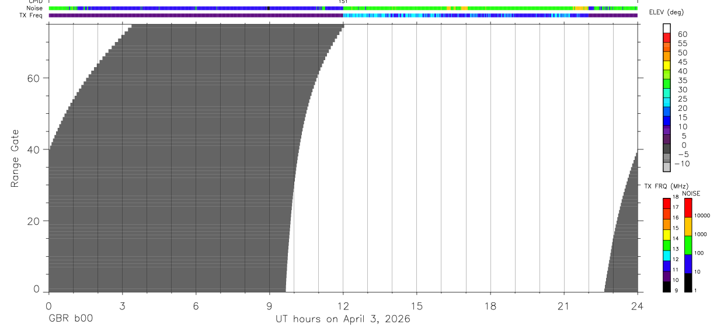
Task: Click the x-axis tick label "18"
Action: [x=490, y=305]
